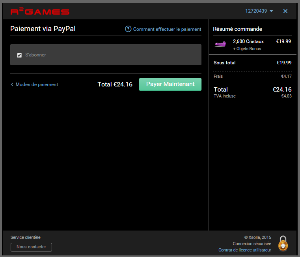This screenshot has width=300, height=257.
Task: Open the account 12720439 dropdown
Action: [x=256, y=11]
